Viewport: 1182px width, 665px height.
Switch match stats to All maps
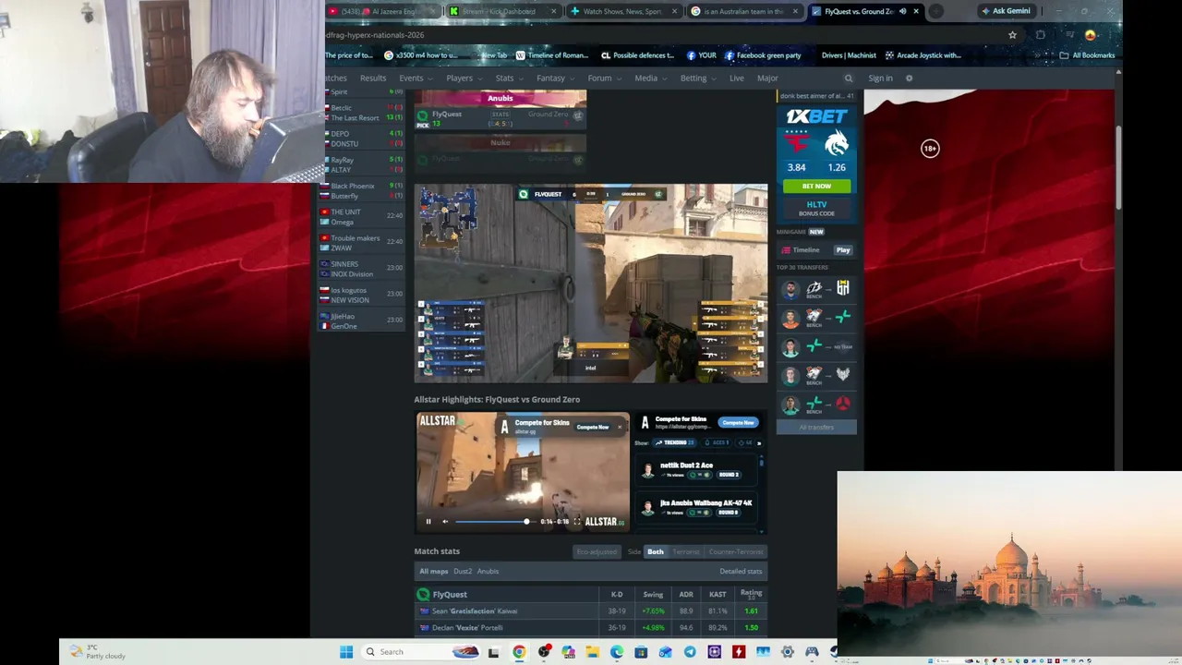click(433, 571)
